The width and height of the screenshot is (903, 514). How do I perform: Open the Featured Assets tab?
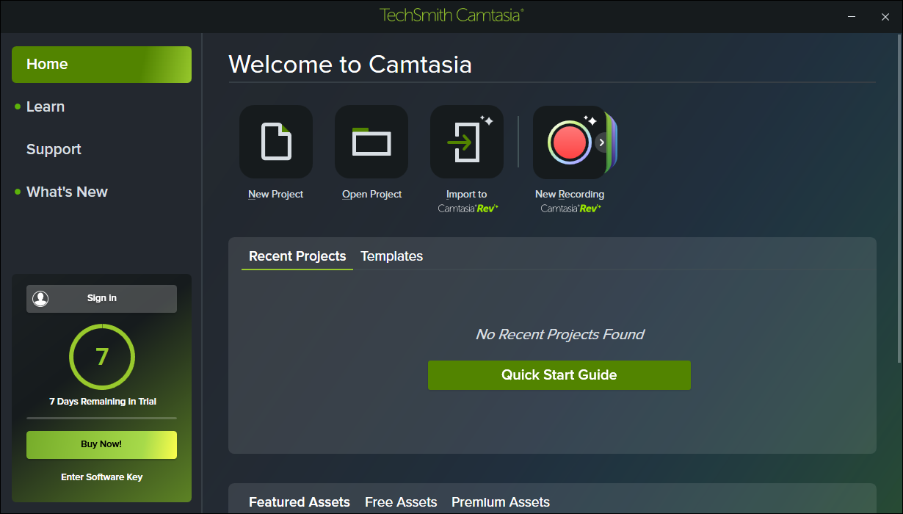tap(300, 502)
